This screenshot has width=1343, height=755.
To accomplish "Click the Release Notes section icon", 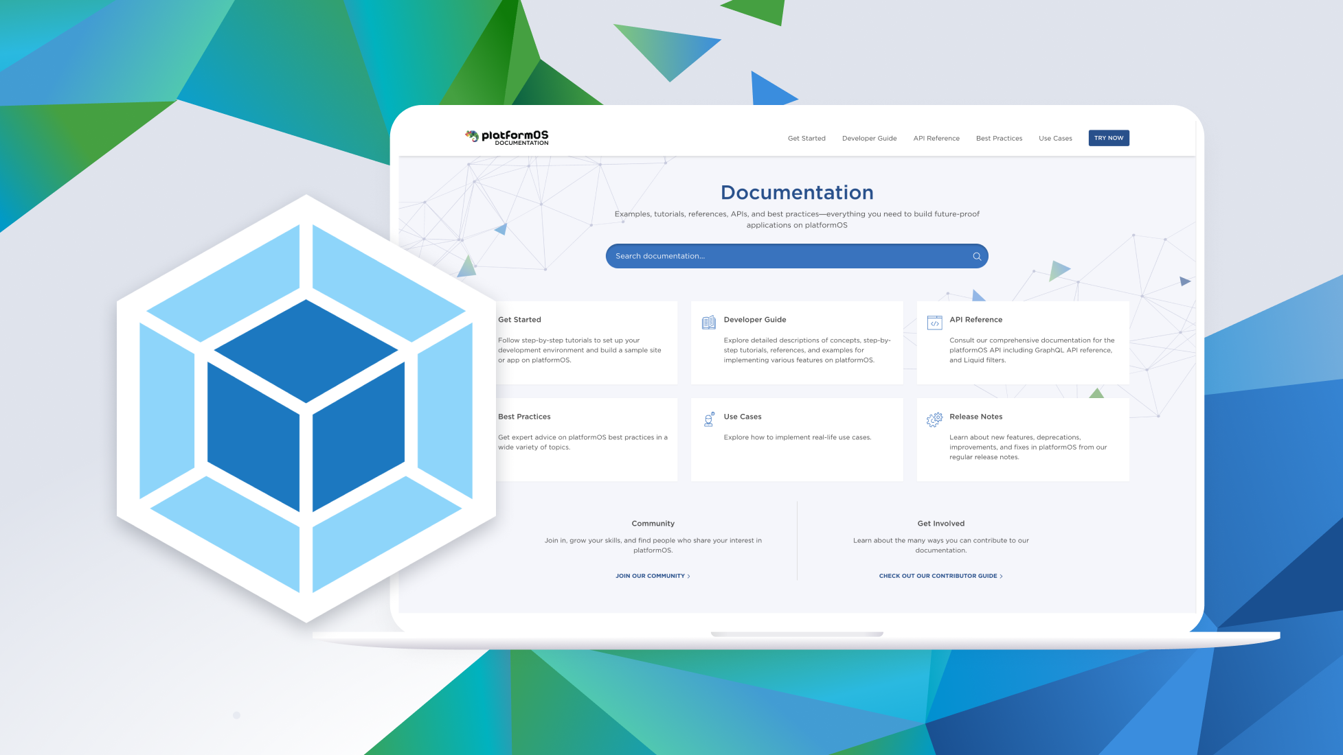I will 934,419.
